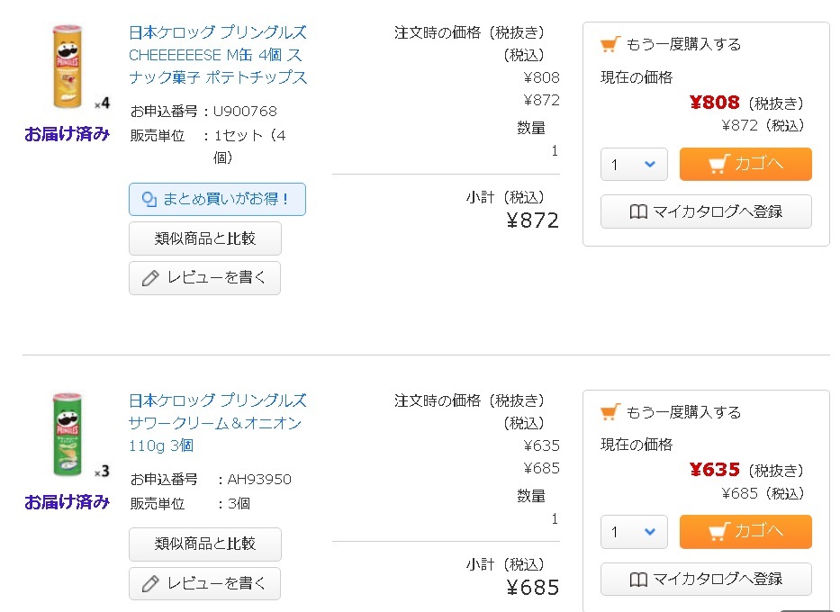Click the second レビューを書く button label

(x=216, y=583)
